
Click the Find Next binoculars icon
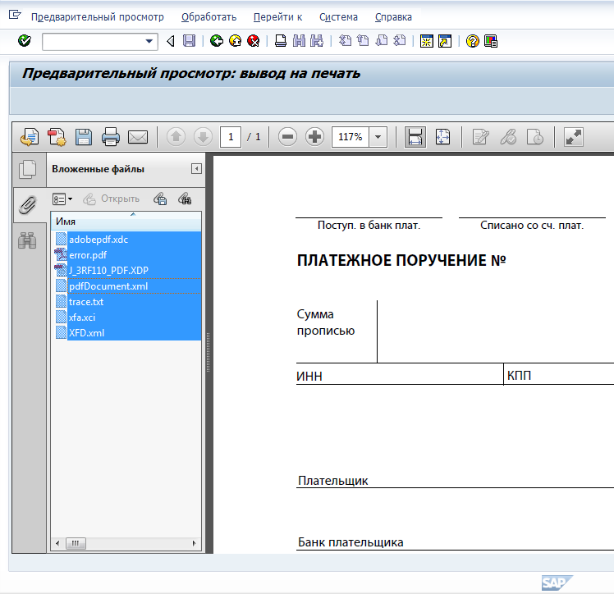(x=317, y=41)
